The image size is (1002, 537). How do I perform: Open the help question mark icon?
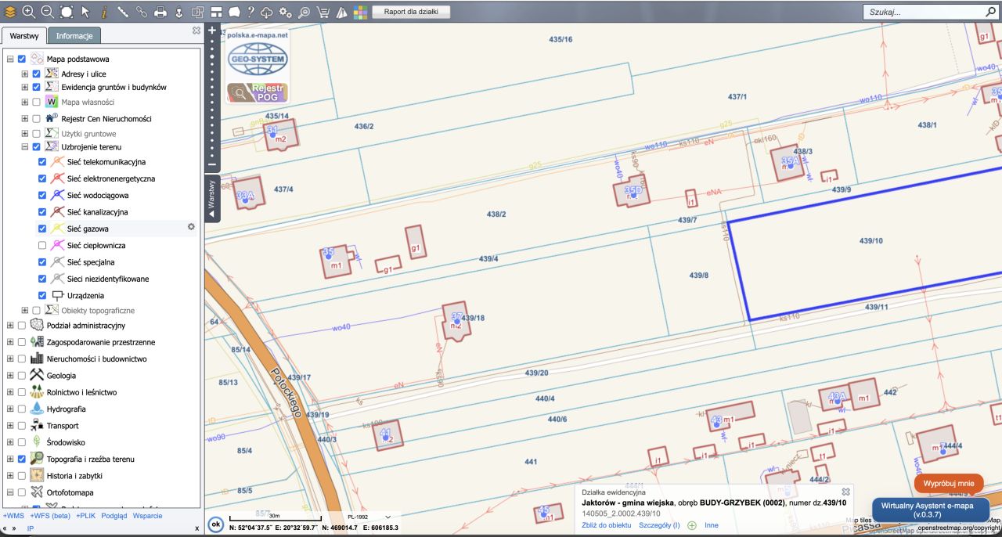250,12
